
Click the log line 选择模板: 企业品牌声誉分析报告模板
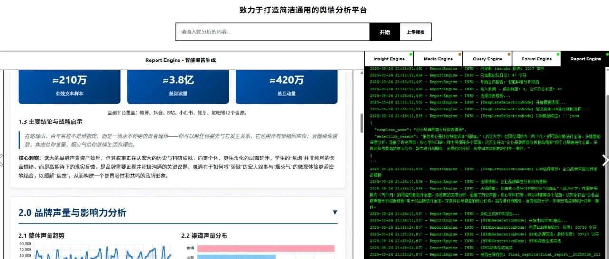coord(458,182)
